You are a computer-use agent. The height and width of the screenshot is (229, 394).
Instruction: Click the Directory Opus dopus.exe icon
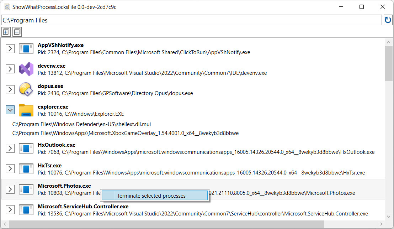click(x=26, y=89)
